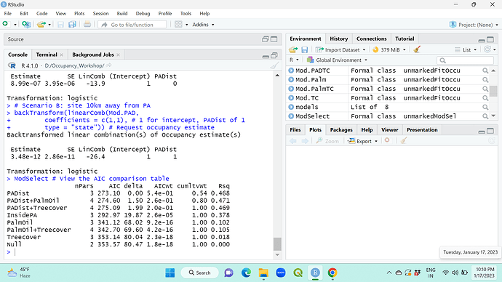The image size is (502, 282).
Task: Switch to the Connections tab
Action: [371, 39]
